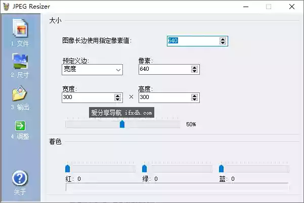Minimize the JPEG Resizer window

point(246,7)
